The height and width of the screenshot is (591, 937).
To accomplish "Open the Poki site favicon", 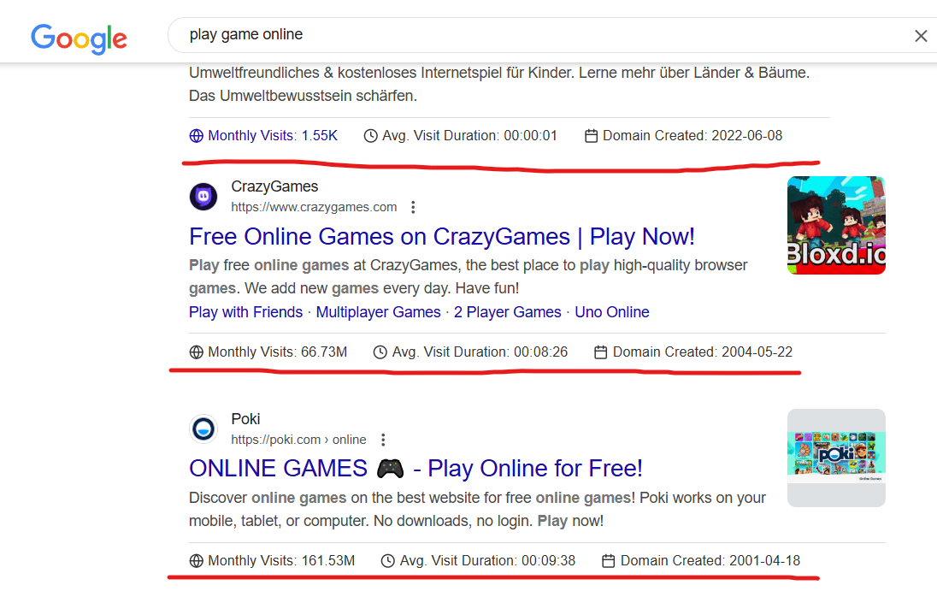I will click(x=203, y=429).
